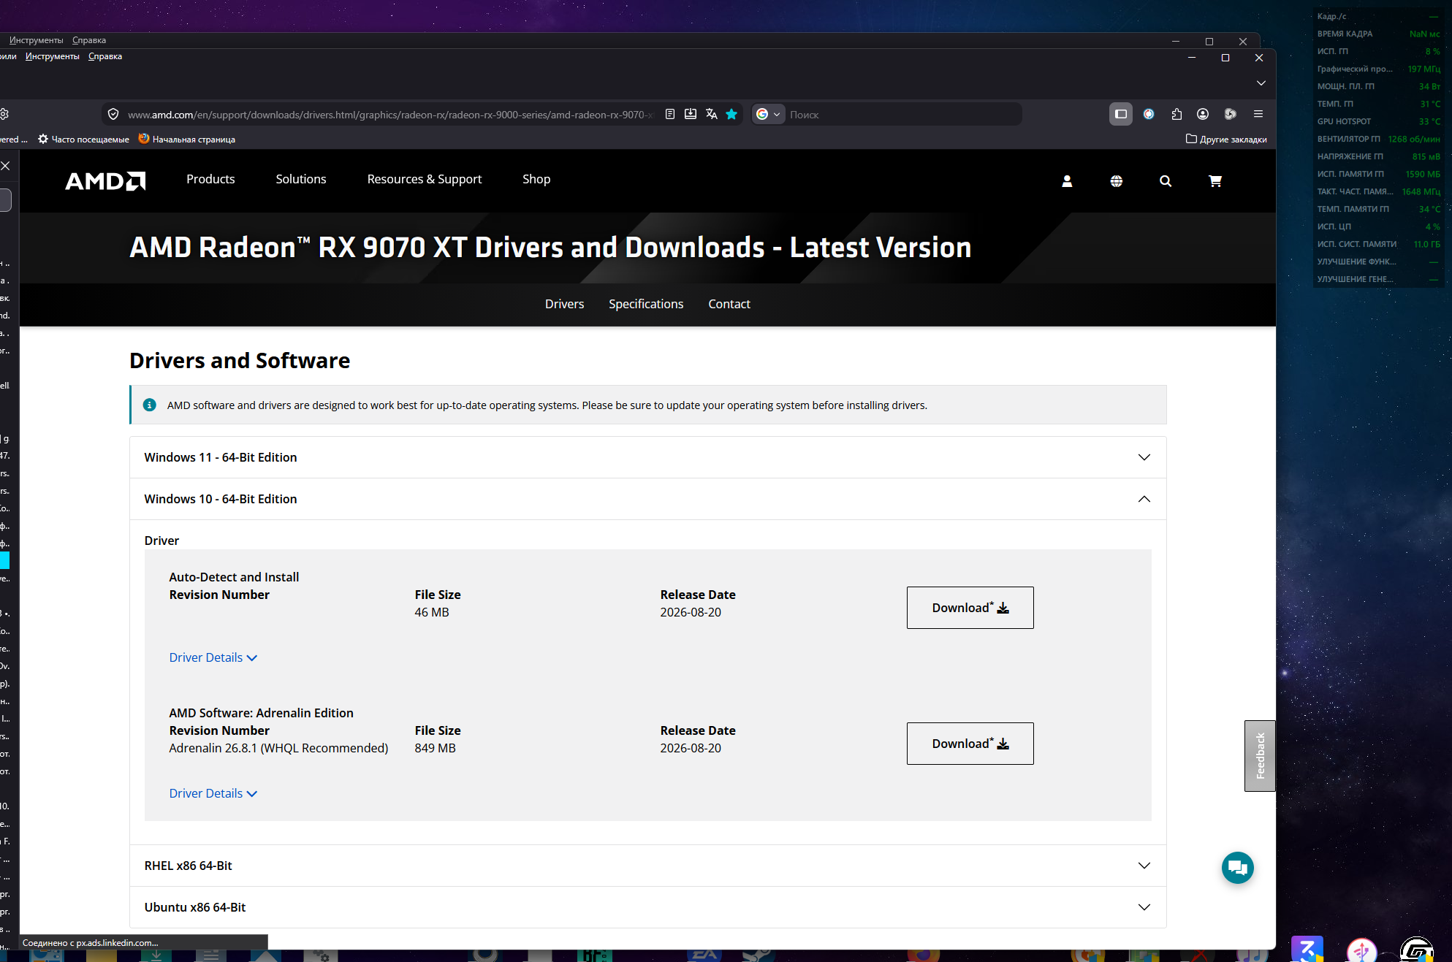The image size is (1452, 962).
Task: Open the AMD user account icon
Action: coord(1067,181)
